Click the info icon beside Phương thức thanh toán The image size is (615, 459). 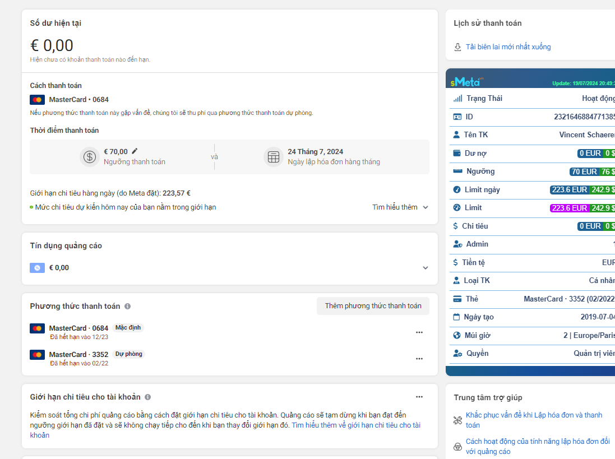coord(128,307)
